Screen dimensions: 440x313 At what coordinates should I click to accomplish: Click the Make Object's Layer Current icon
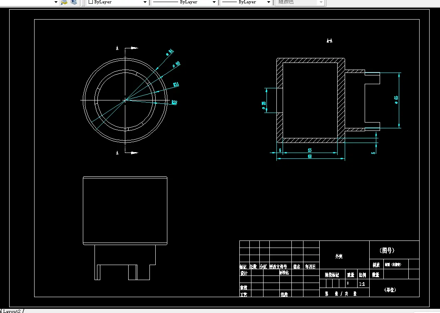pos(64,2)
